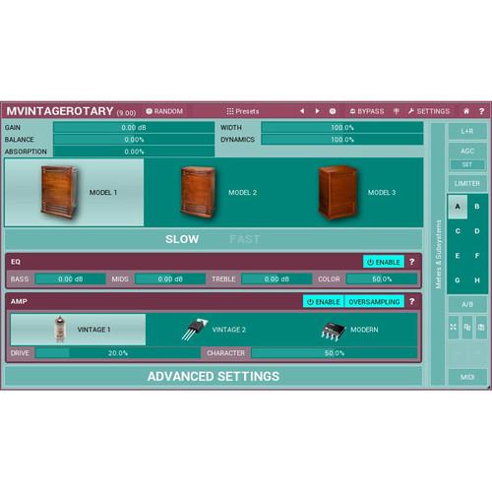Select the VINTAGE 2 transistor amp
The height and width of the screenshot is (492, 492).
coord(214,330)
